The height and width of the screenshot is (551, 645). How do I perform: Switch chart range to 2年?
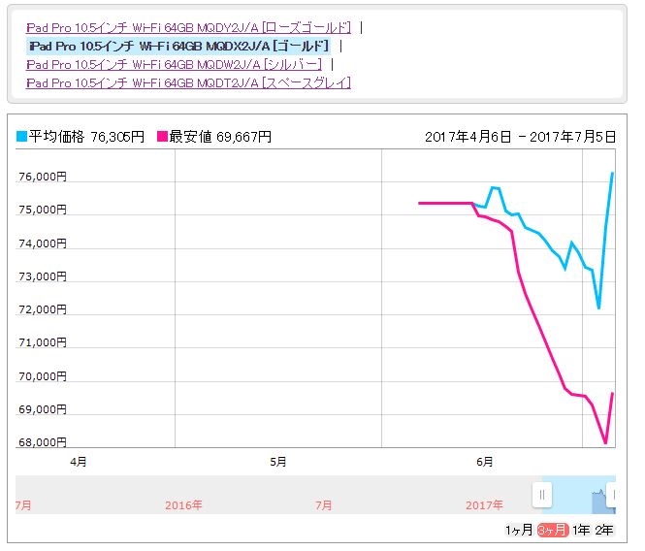click(x=604, y=530)
